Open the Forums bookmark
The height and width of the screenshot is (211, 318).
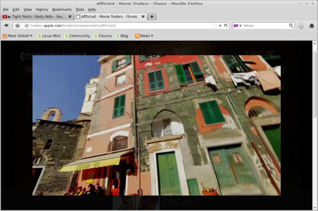pos(102,36)
